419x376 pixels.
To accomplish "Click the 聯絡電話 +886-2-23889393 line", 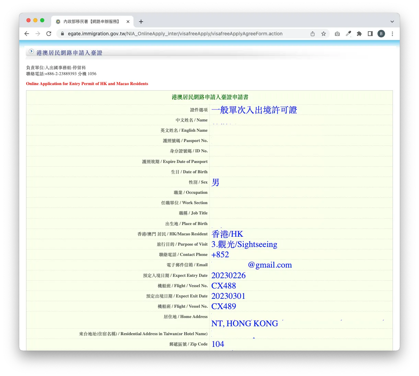I will (x=61, y=74).
